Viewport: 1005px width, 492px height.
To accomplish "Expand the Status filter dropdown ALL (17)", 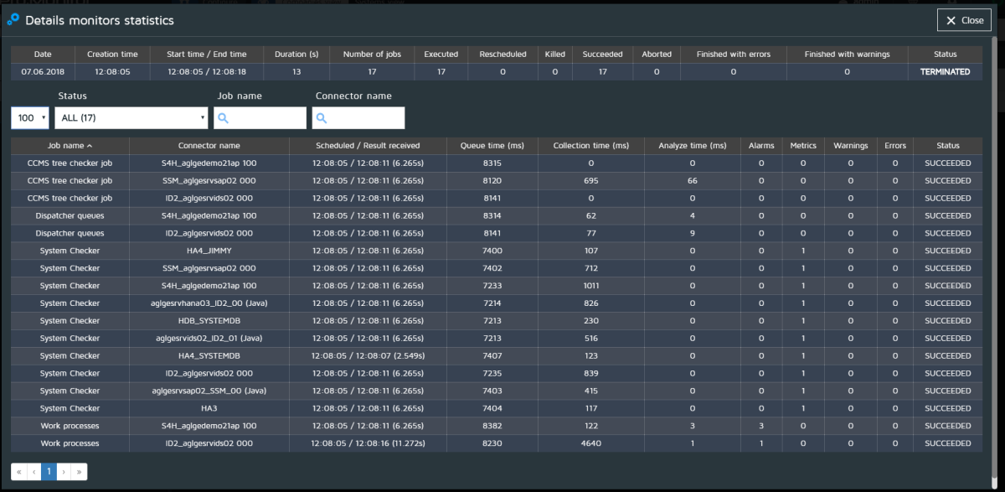I will [x=131, y=118].
